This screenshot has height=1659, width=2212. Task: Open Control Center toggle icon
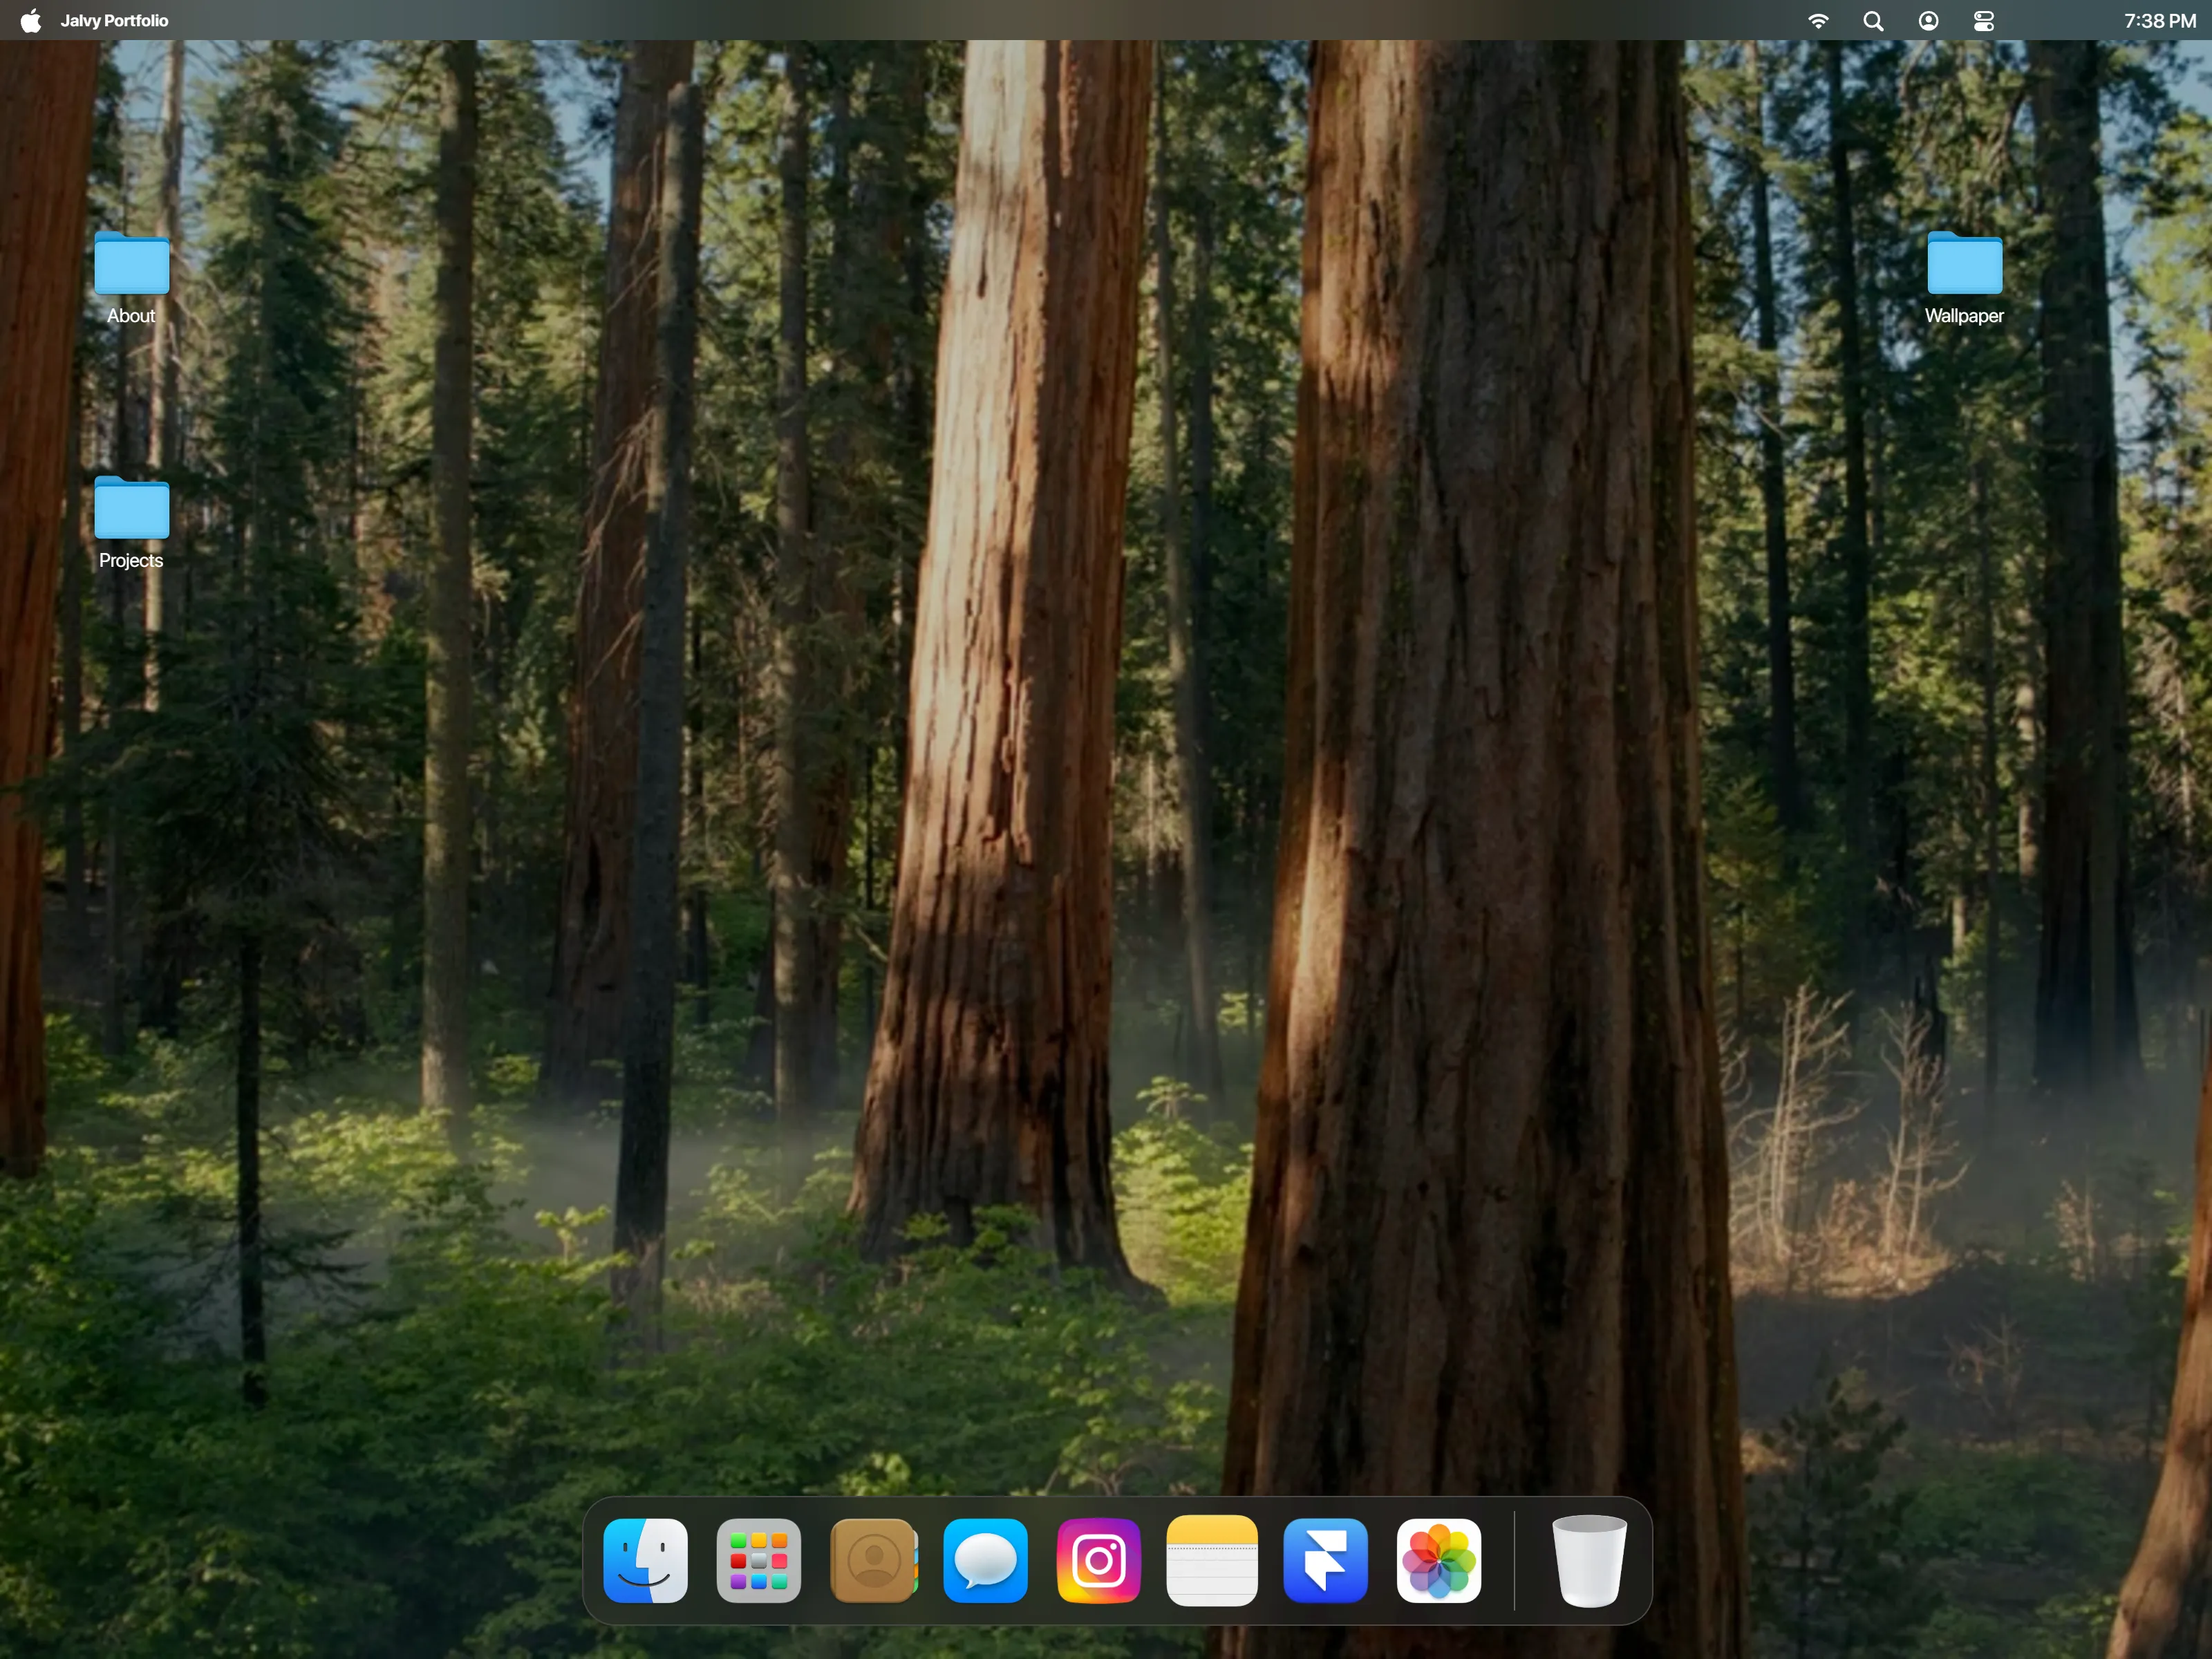pos(1983,20)
